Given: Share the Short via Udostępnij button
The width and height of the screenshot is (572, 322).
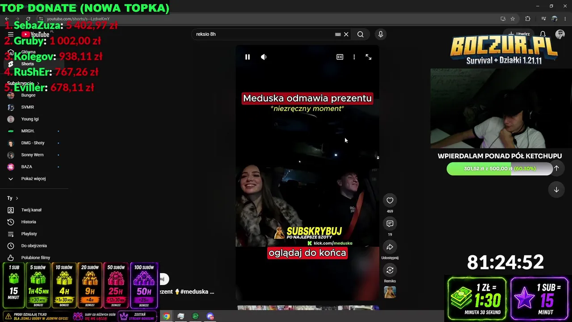Looking at the screenshot, I should pyautogui.click(x=390, y=247).
